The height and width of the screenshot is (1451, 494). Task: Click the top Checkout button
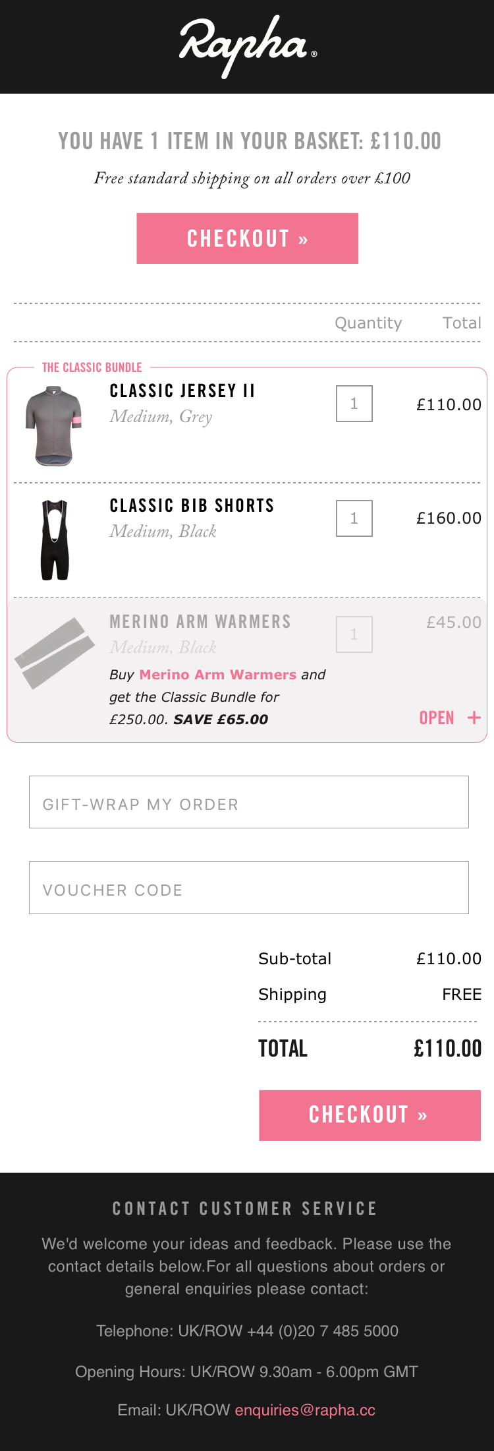point(247,238)
